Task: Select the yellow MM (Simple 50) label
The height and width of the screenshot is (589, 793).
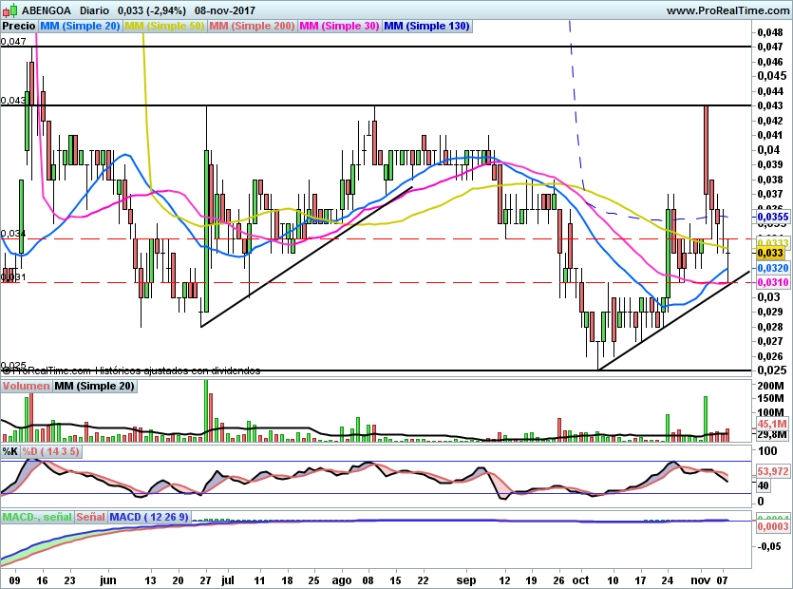Action: tap(163, 27)
